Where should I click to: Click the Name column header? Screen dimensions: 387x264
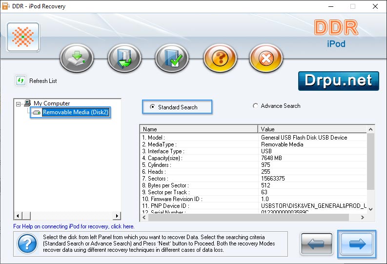coord(199,129)
